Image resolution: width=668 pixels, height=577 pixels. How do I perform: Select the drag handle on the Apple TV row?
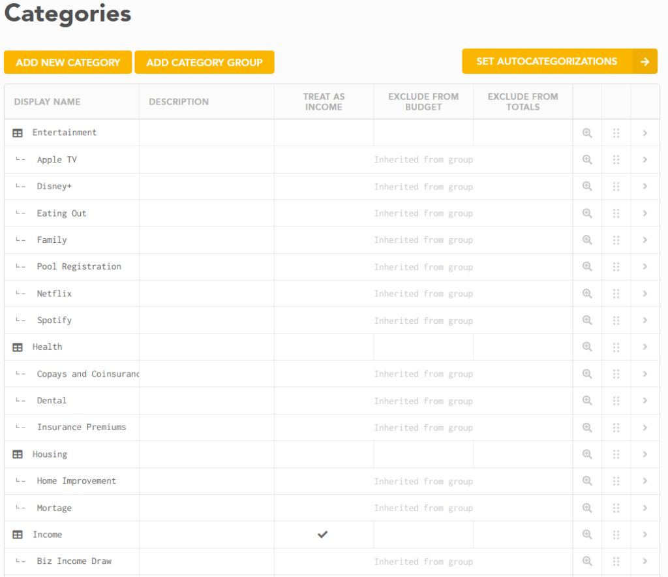pyautogui.click(x=616, y=159)
